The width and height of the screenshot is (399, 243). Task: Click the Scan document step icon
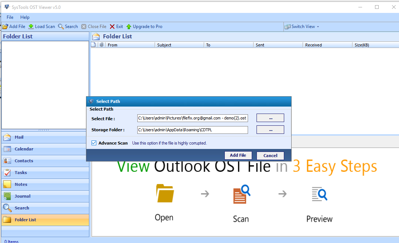point(241,194)
